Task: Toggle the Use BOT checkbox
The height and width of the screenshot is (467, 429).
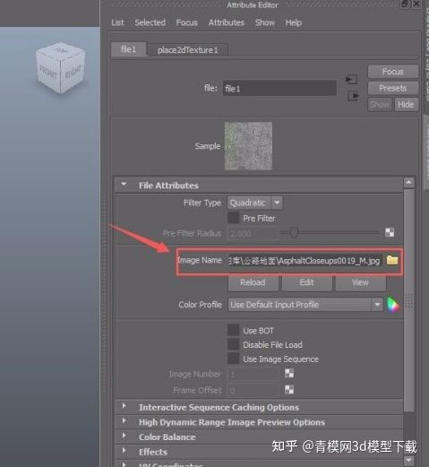Action: point(233,330)
